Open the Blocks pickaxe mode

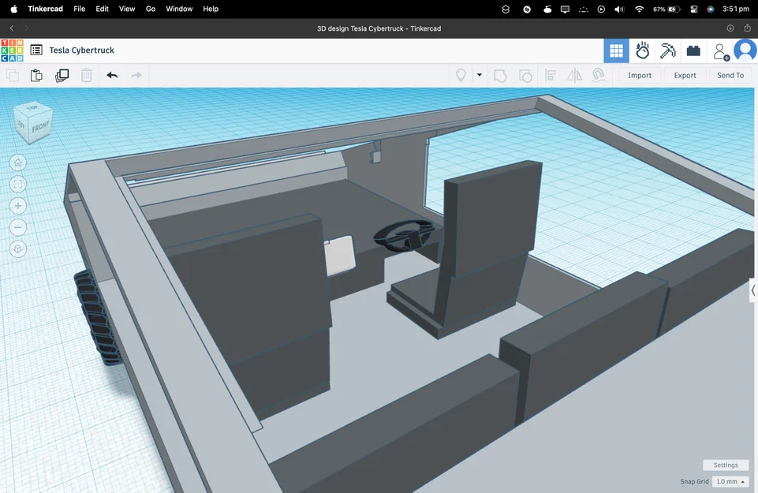coord(667,50)
